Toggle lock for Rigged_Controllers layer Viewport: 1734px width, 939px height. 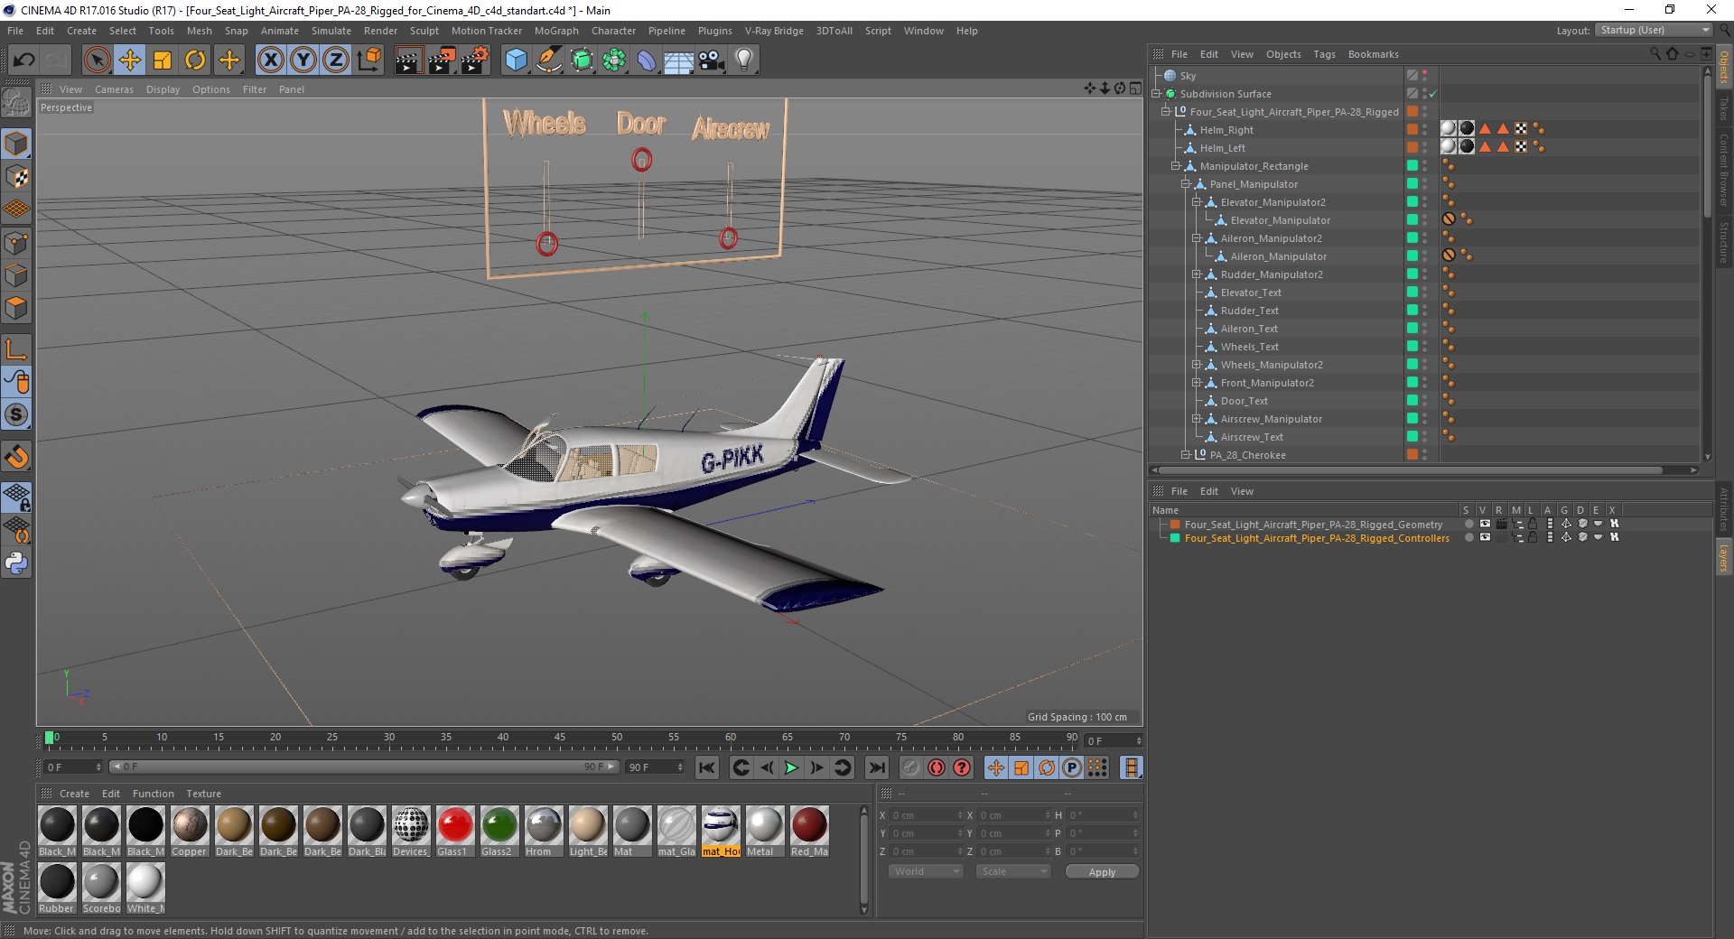pyautogui.click(x=1533, y=537)
